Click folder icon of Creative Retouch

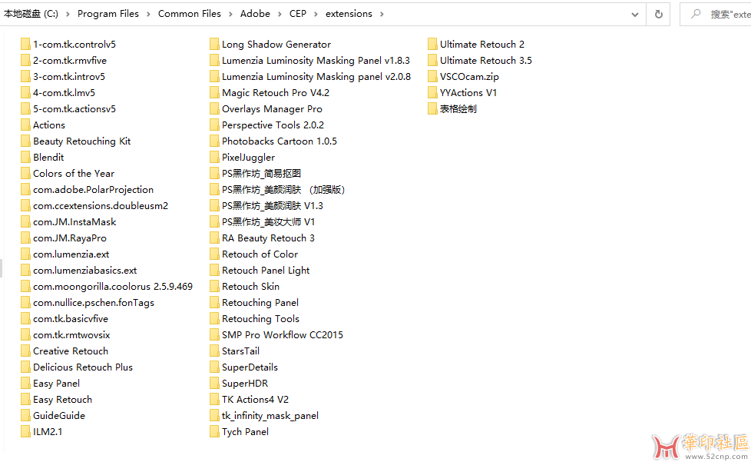point(25,351)
